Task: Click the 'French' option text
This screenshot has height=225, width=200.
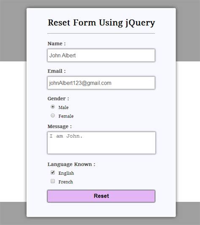Action: 66,182
